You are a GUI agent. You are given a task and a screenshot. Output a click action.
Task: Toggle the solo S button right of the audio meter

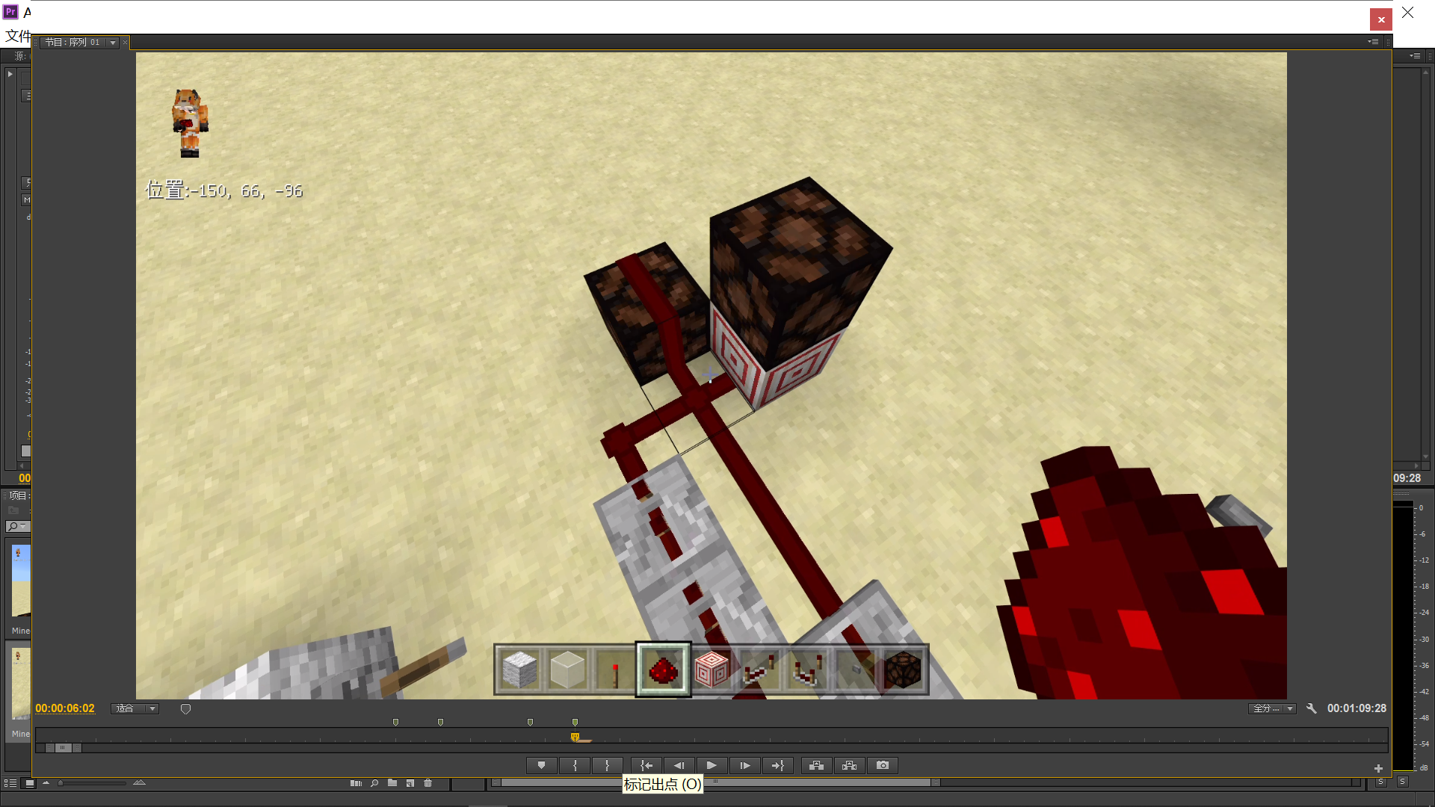(x=1402, y=782)
